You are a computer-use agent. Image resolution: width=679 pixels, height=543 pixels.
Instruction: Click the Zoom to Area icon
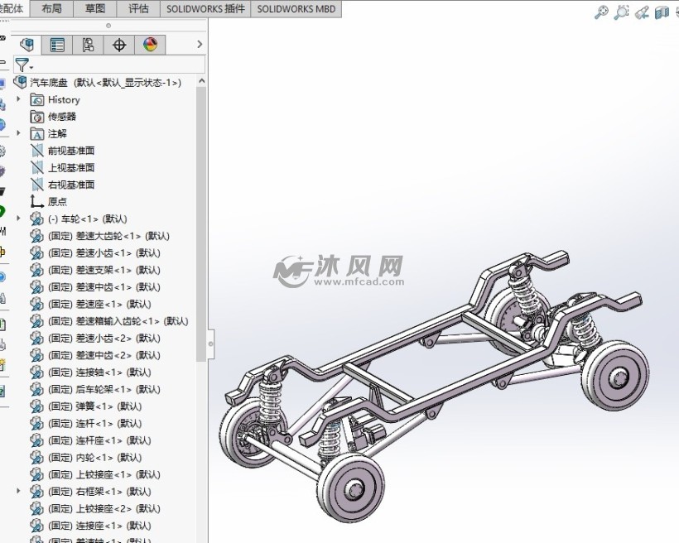[622, 12]
